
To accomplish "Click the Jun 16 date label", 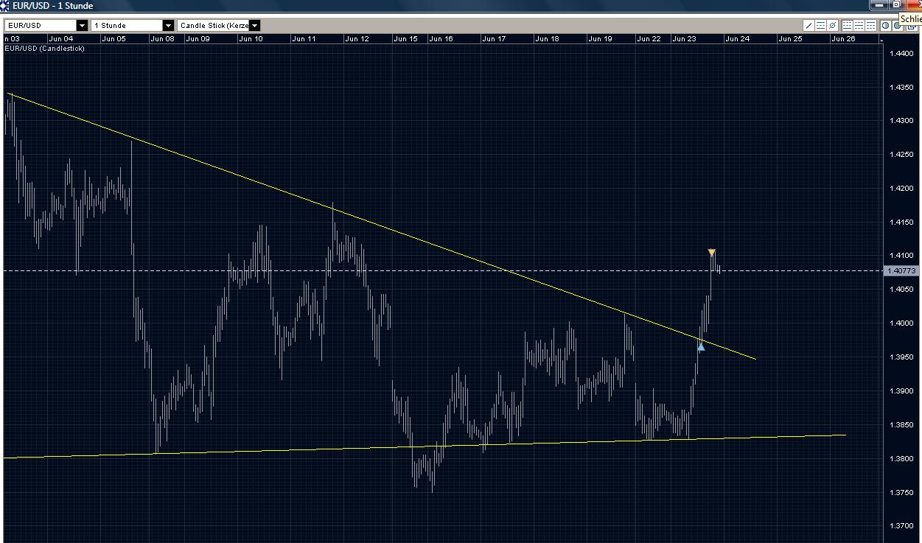I will point(441,38).
